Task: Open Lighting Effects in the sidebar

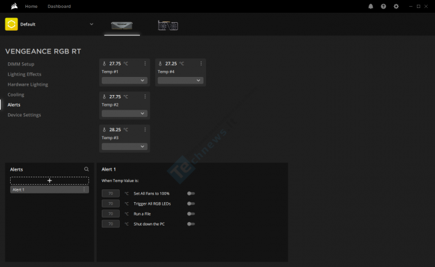Action: coord(24,74)
